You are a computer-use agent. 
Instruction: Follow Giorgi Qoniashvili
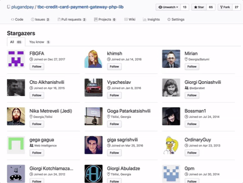(x=192, y=95)
